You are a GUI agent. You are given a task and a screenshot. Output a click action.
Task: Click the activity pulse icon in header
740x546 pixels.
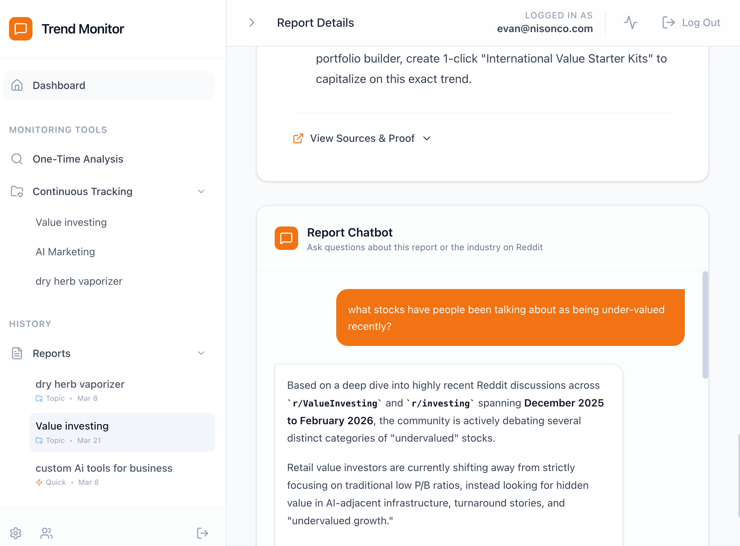631,23
